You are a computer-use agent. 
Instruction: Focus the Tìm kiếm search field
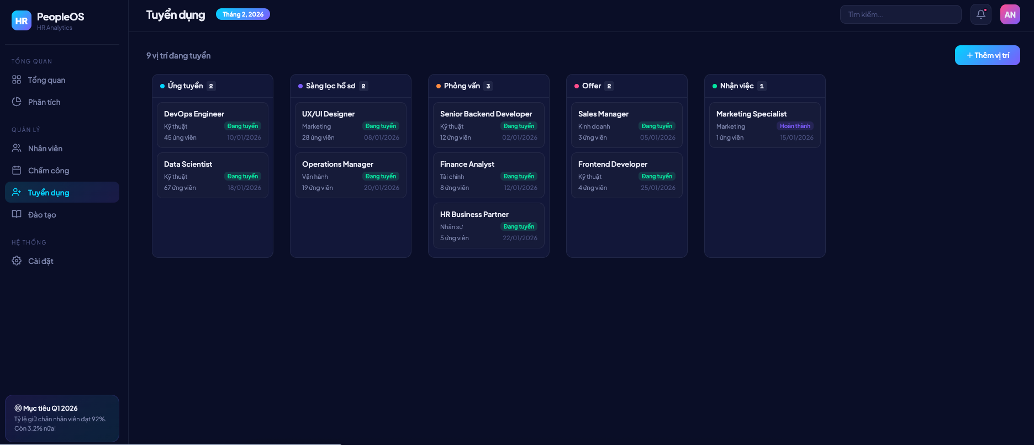[x=900, y=14]
